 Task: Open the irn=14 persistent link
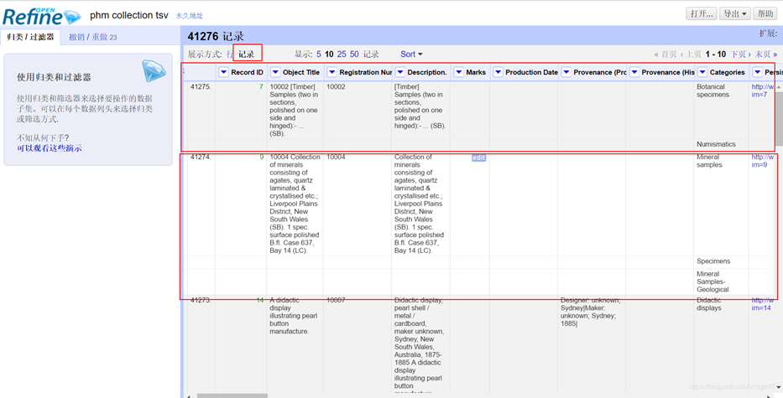coord(763,303)
